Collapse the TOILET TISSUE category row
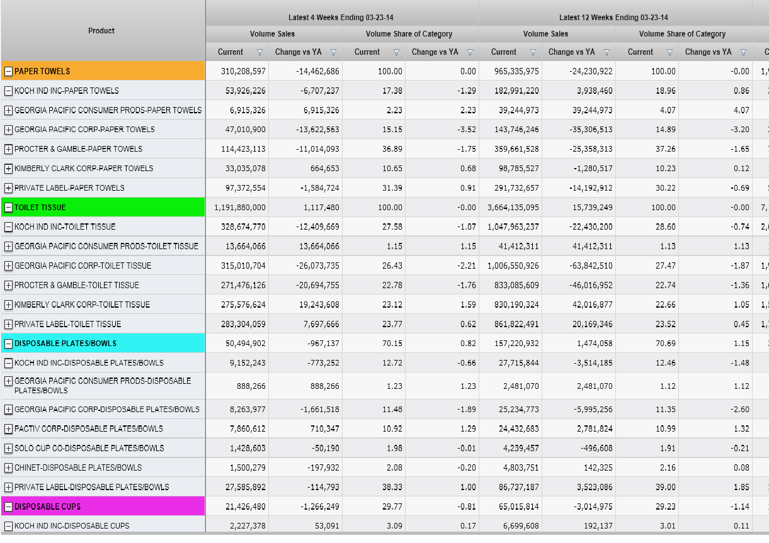Image resolution: width=769 pixels, height=543 pixels. point(9,207)
